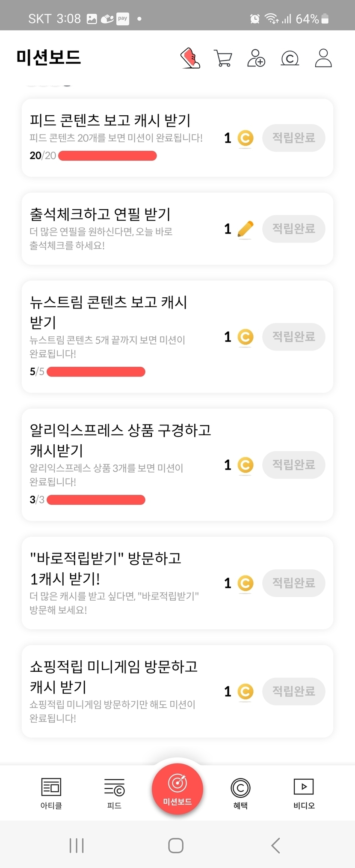Switch to the 아티클 tab
355x868 pixels.
tap(51, 793)
